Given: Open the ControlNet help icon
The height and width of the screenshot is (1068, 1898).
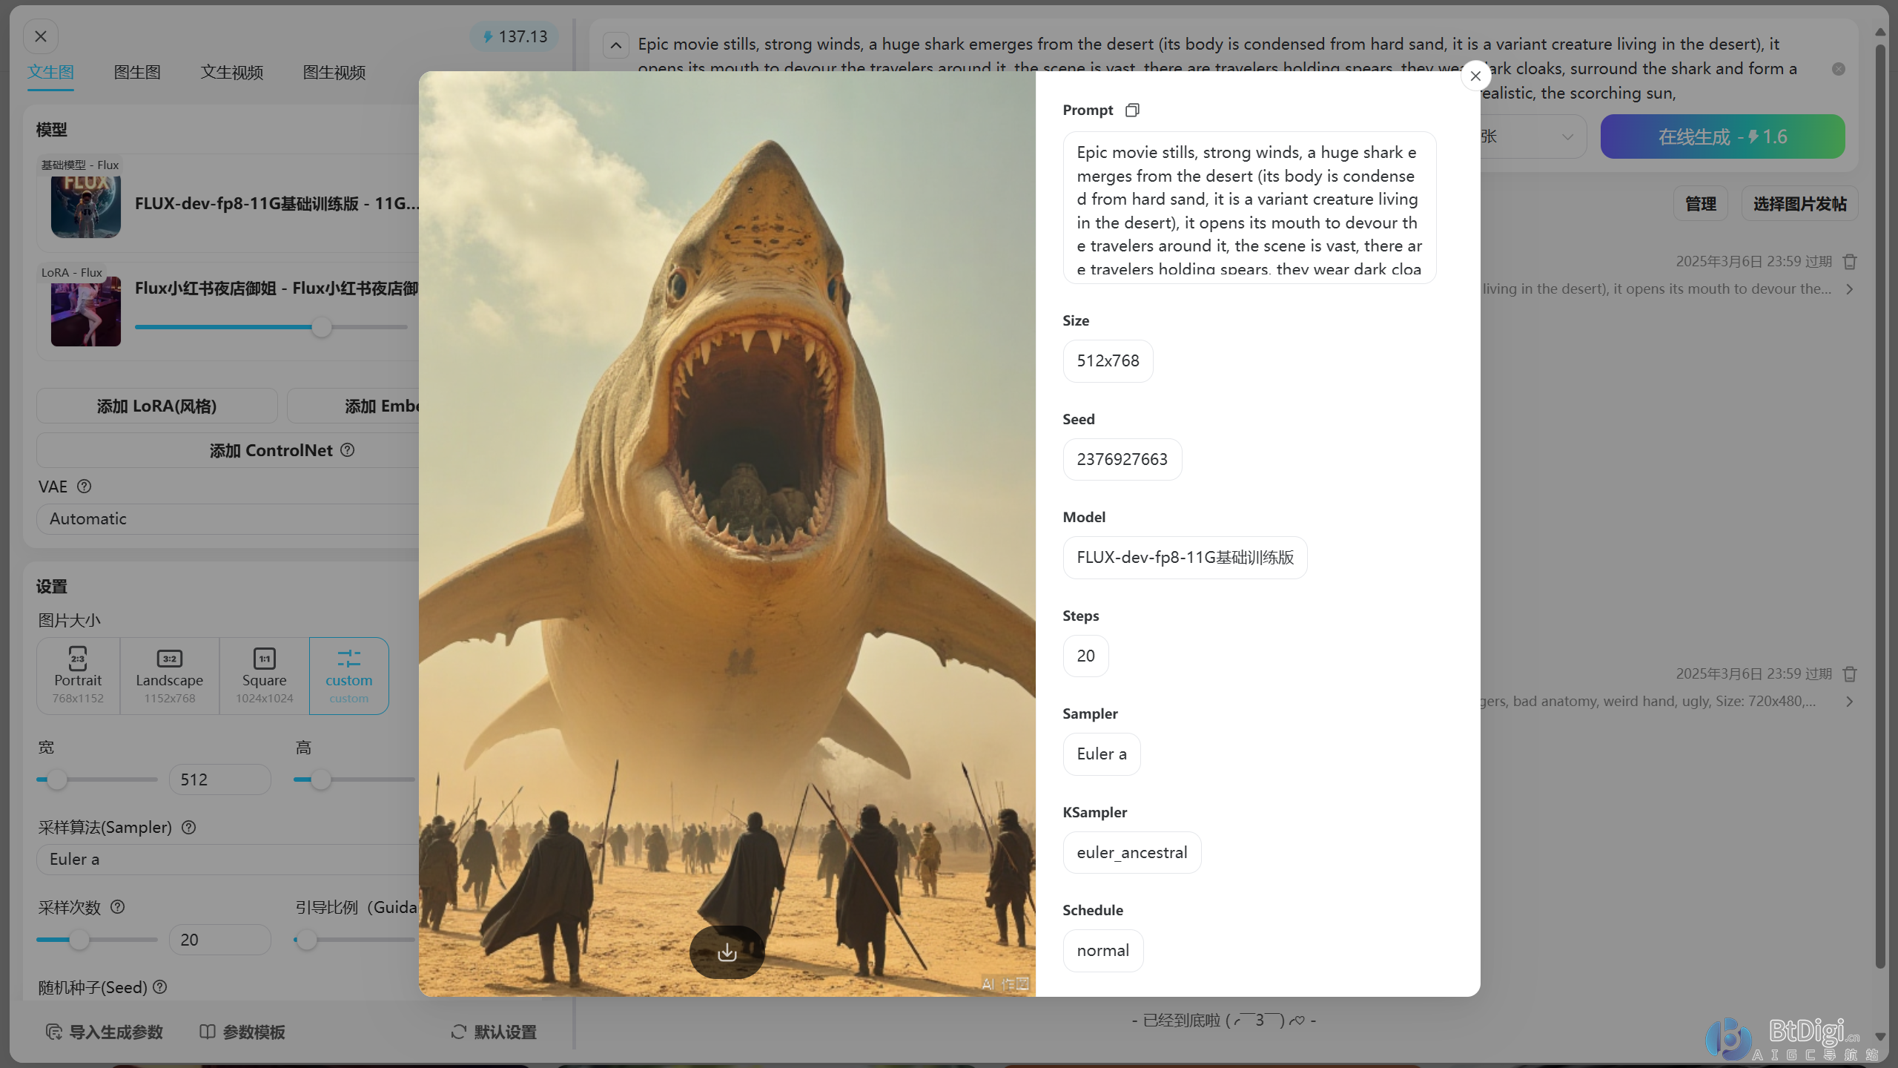Looking at the screenshot, I should [x=347, y=450].
